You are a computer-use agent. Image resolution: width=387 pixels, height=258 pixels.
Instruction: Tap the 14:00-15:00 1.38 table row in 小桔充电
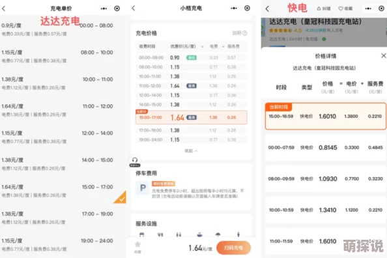coord(192,105)
